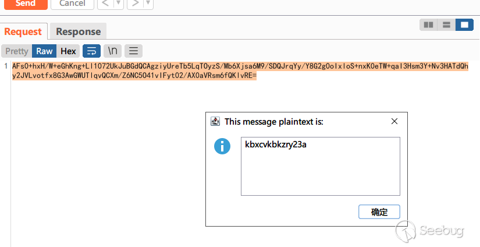Switch to the Response tab
Viewport: 480px width, 247px height.
pyautogui.click(x=78, y=31)
